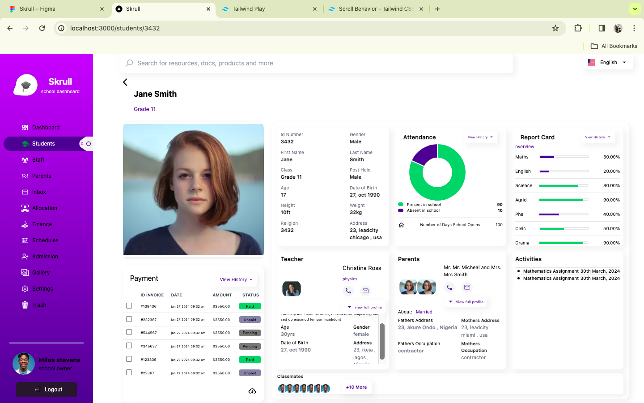644x403 pixels.
Task: Click the Skrull logo icon in sidebar
Action: click(x=25, y=85)
